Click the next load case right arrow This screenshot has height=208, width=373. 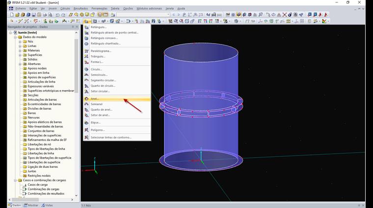pyautogui.click(x=179, y=15)
